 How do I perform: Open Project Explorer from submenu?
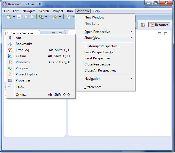coord(41,74)
